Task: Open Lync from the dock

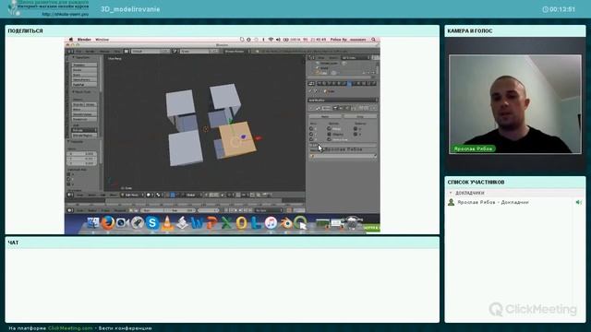Action: [256, 223]
